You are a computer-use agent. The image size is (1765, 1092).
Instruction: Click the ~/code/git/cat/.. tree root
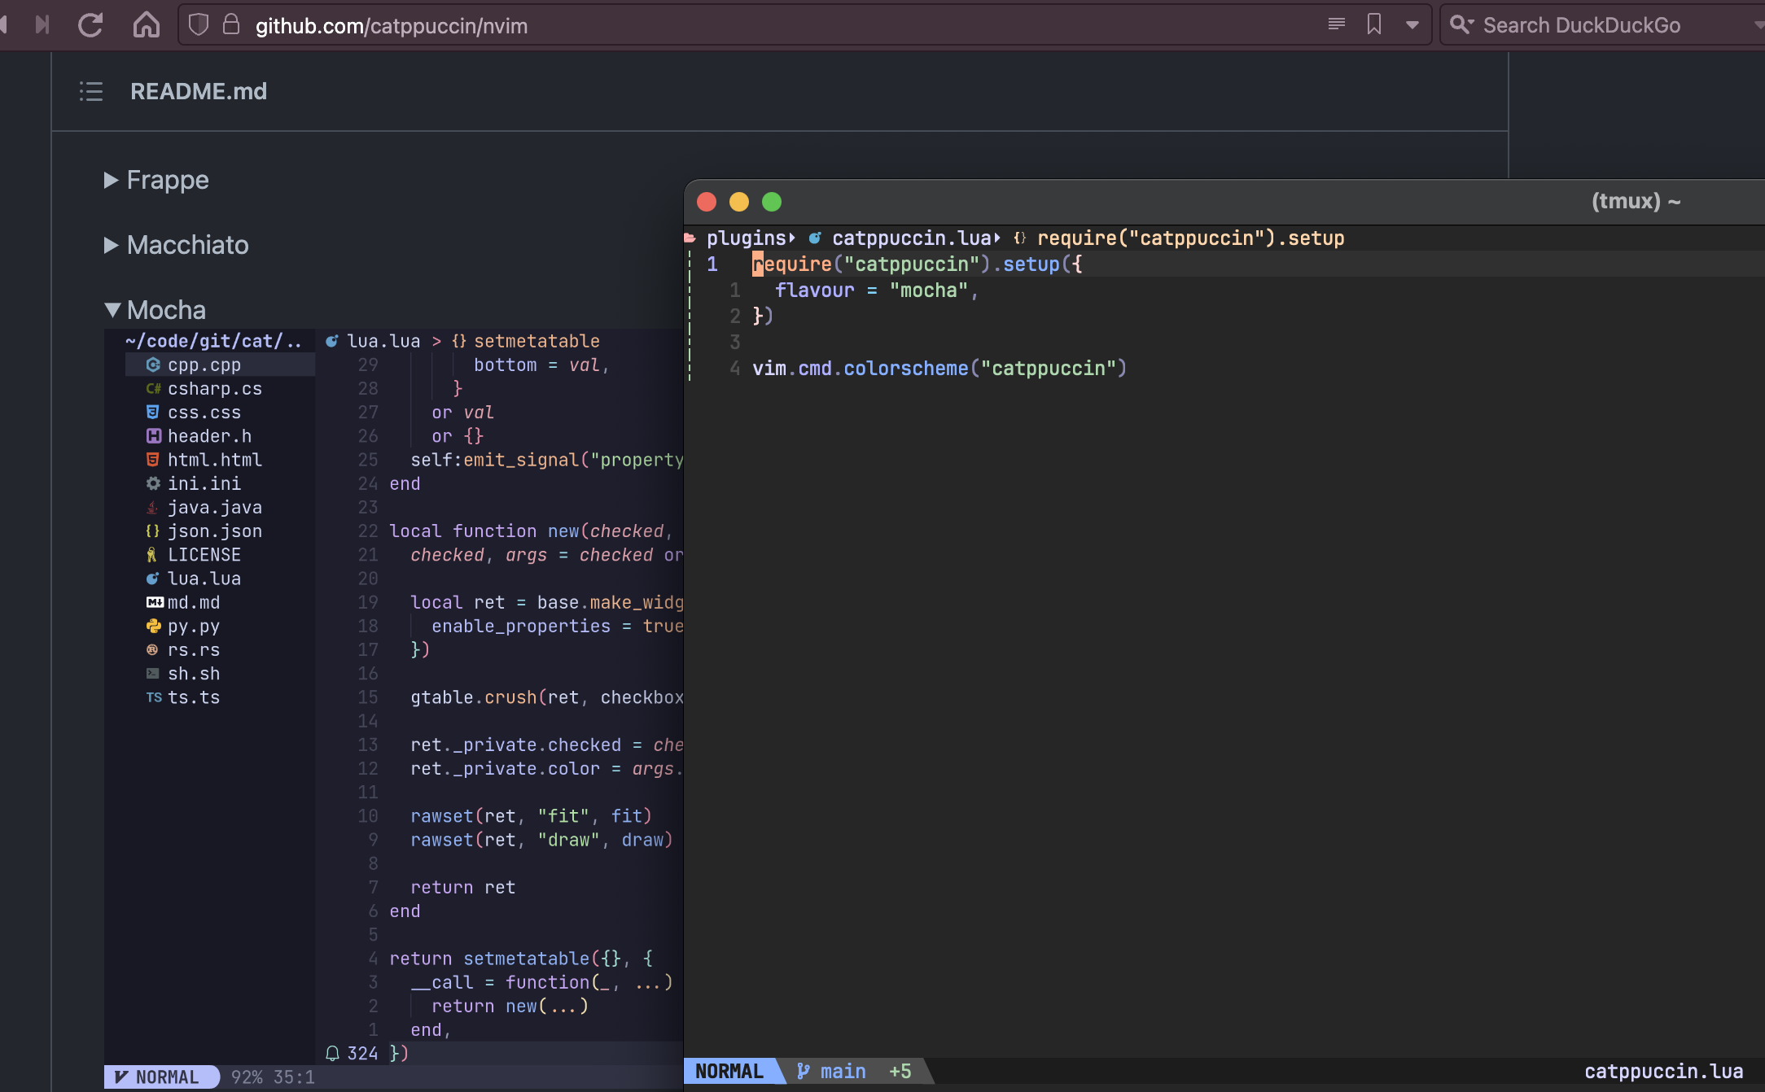pyautogui.click(x=213, y=341)
